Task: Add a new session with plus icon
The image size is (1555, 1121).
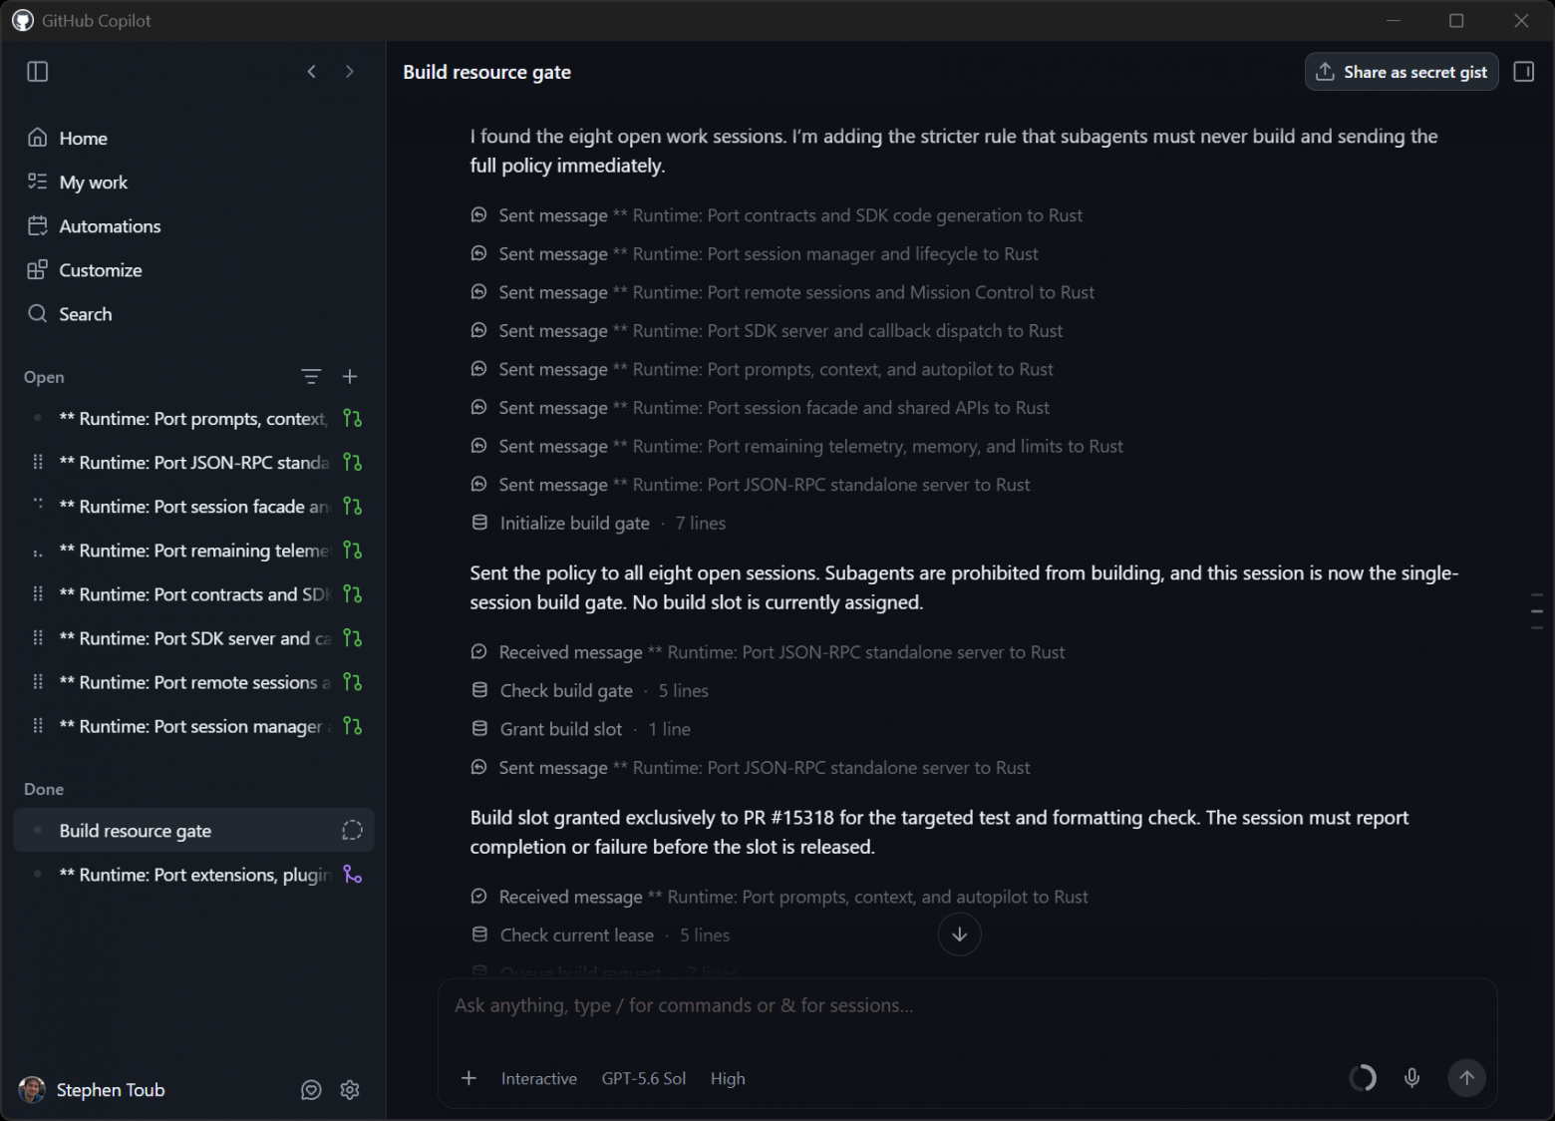Action: click(x=350, y=377)
